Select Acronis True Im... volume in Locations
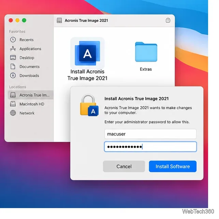The width and height of the screenshot is (219, 219). click(31, 95)
